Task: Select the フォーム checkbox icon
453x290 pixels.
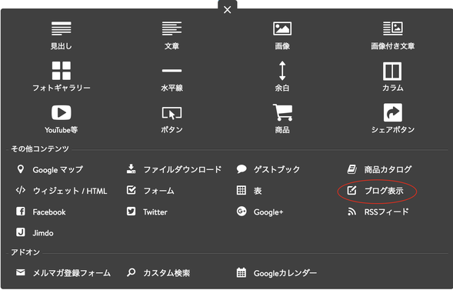Action: pyautogui.click(x=132, y=190)
